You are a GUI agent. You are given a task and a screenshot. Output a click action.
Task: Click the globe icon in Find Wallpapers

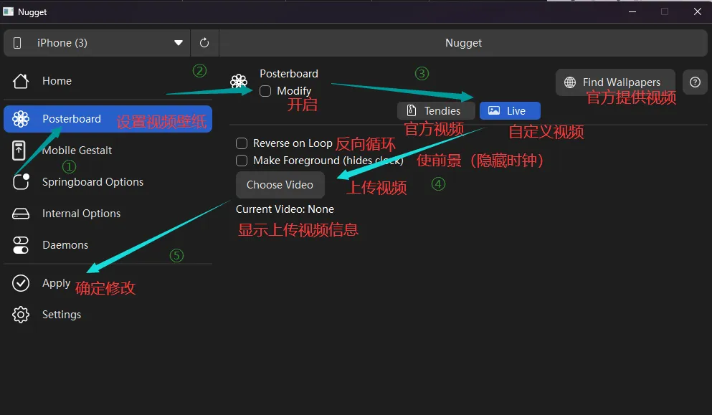click(x=570, y=82)
